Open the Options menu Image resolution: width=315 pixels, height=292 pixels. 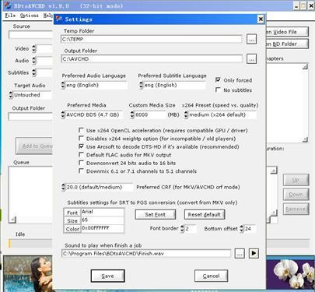[30, 16]
